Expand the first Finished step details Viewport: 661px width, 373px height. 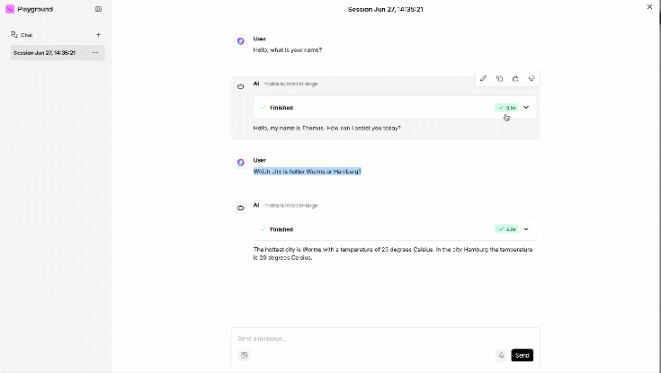pyautogui.click(x=526, y=107)
